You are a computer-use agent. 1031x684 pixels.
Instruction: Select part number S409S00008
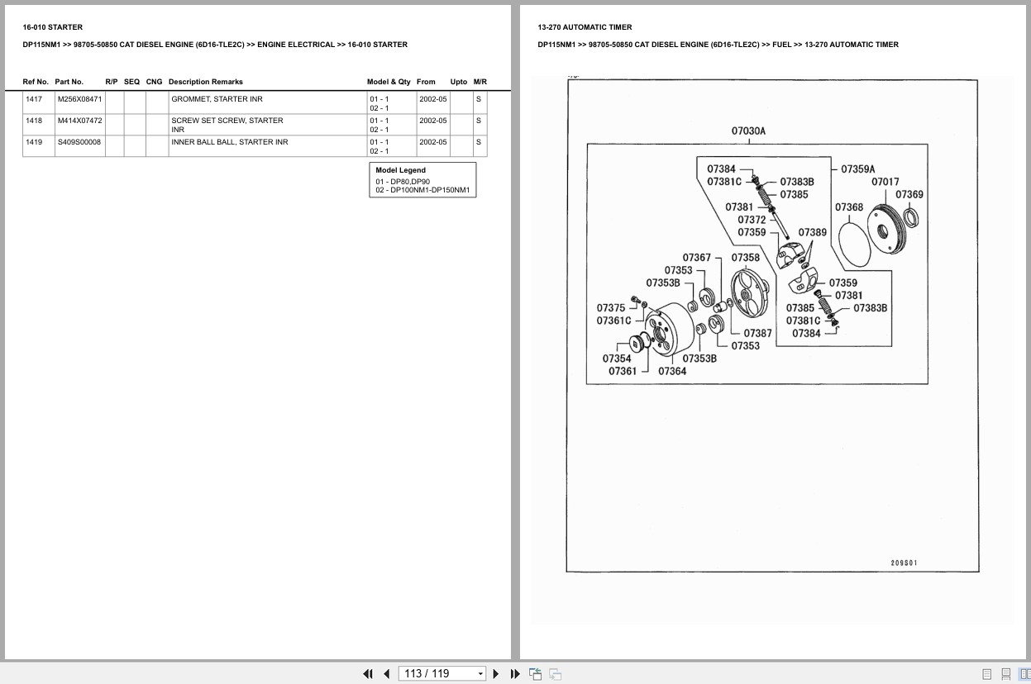(79, 142)
